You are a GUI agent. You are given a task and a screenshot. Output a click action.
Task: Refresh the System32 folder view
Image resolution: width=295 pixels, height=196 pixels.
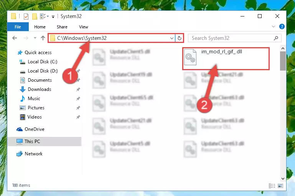pos(180,38)
